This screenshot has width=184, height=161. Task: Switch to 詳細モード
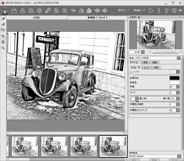point(139,10)
